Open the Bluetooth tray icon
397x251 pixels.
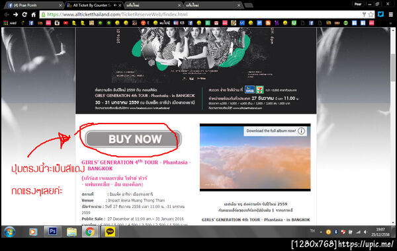coord(335,232)
